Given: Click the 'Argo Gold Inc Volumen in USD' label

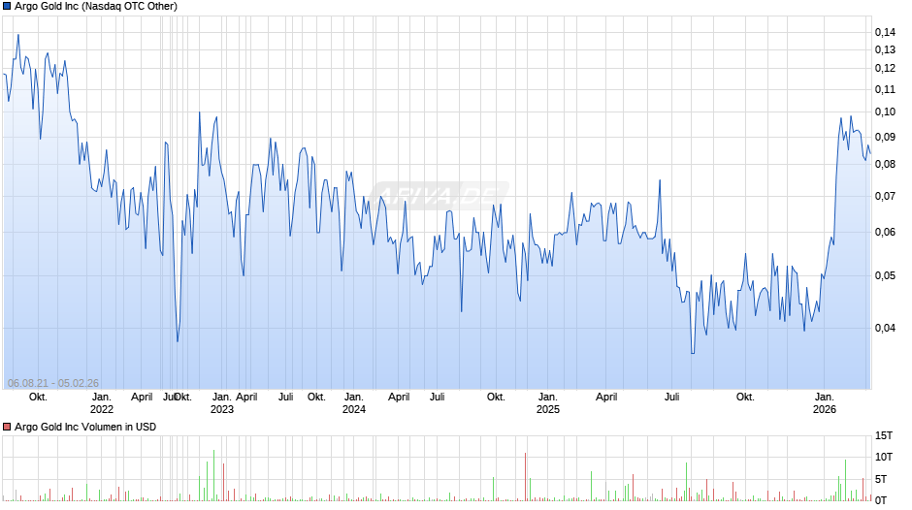Looking at the screenshot, I should pyautogui.click(x=85, y=427).
